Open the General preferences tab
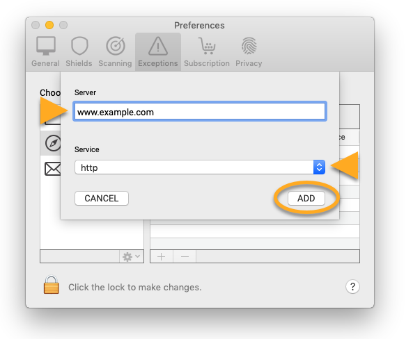Image resolution: width=413 pixels, height=339 pixels. tap(45, 52)
